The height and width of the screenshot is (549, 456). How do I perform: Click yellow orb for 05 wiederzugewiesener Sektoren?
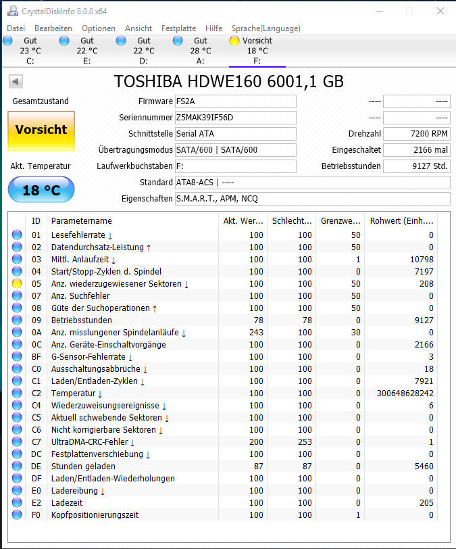(17, 283)
